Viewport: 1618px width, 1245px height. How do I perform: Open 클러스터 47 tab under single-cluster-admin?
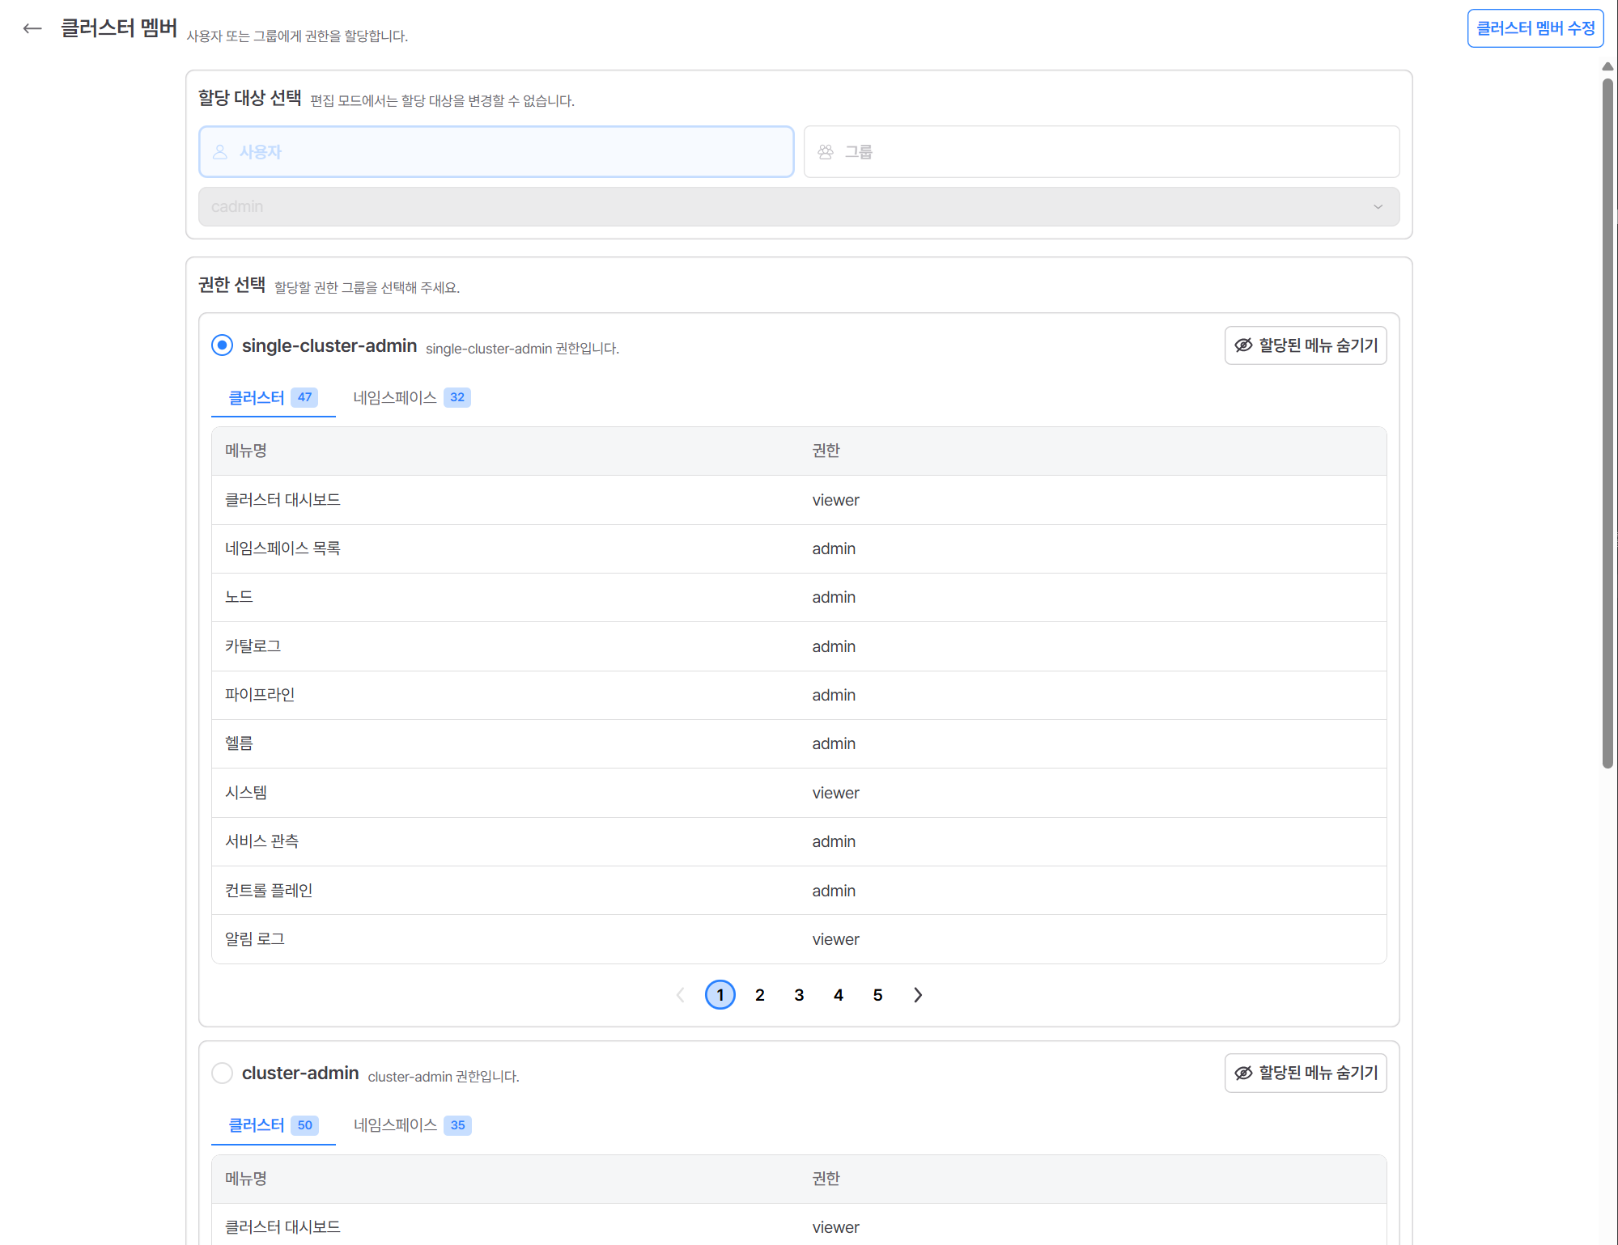point(273,398)
